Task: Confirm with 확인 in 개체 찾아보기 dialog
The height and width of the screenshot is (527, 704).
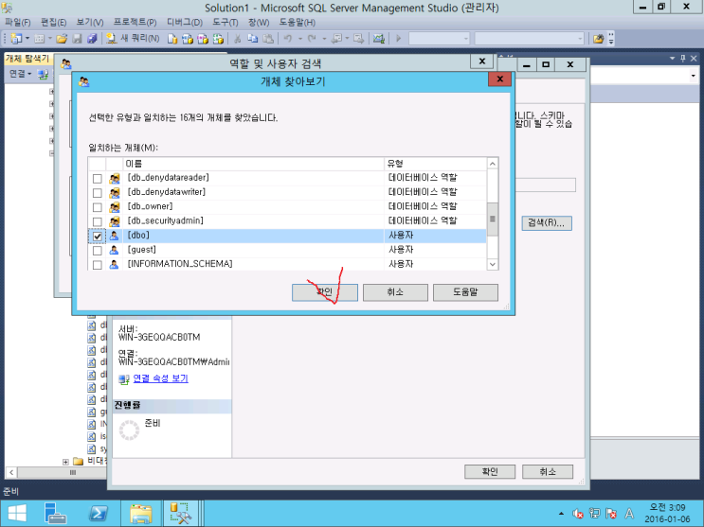Action: click(x=325, y=292)
